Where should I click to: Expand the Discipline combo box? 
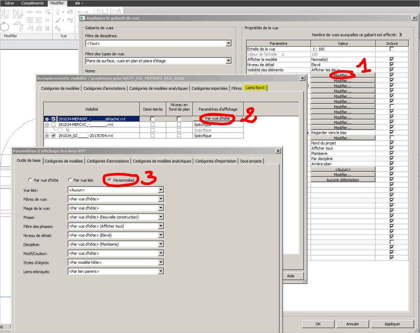[x=161, y=244]
